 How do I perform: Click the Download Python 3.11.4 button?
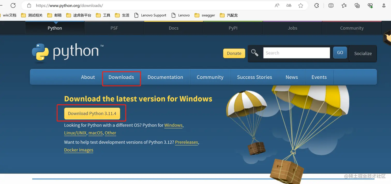[92, 113]
